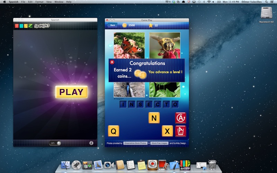This screenshot has height=173, width=277.
Task: Open Notes from the Dock
Action: coord(142,165)
